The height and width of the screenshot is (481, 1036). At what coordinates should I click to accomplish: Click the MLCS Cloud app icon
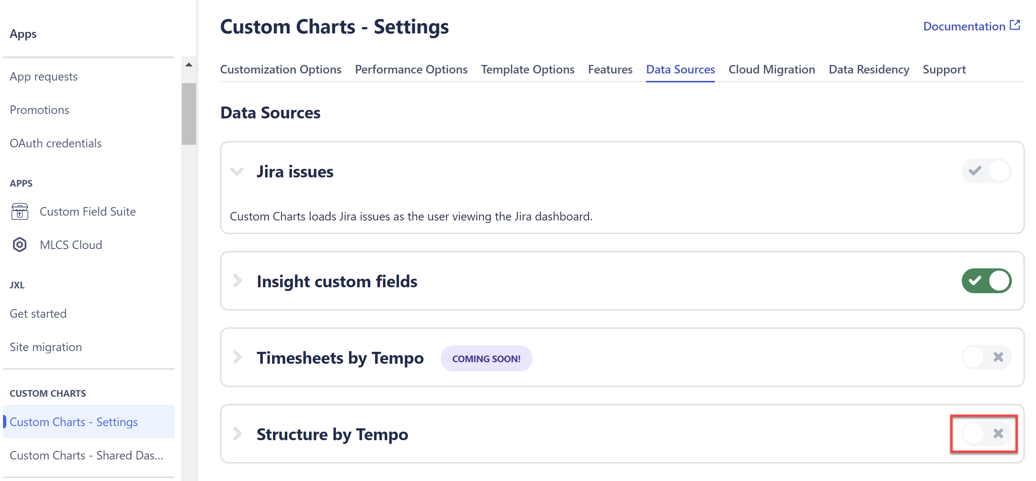19,245
